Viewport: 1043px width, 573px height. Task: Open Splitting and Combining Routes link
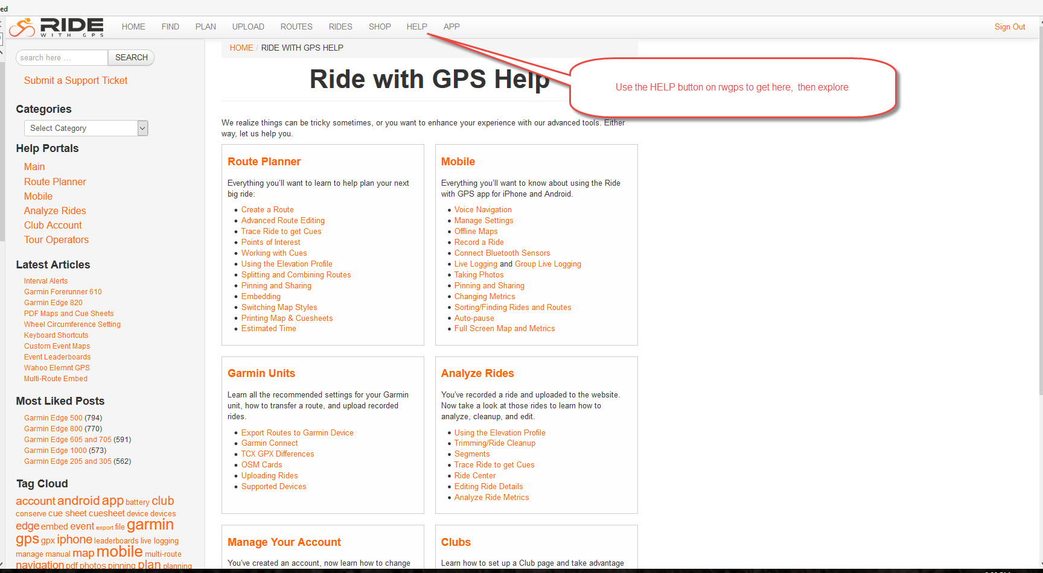pyautogui.click(x=296, y=275)
